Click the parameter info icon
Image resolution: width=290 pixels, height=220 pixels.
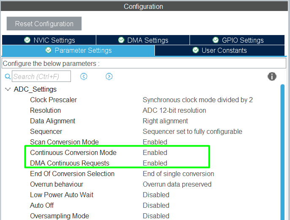[x=272, y=76]
